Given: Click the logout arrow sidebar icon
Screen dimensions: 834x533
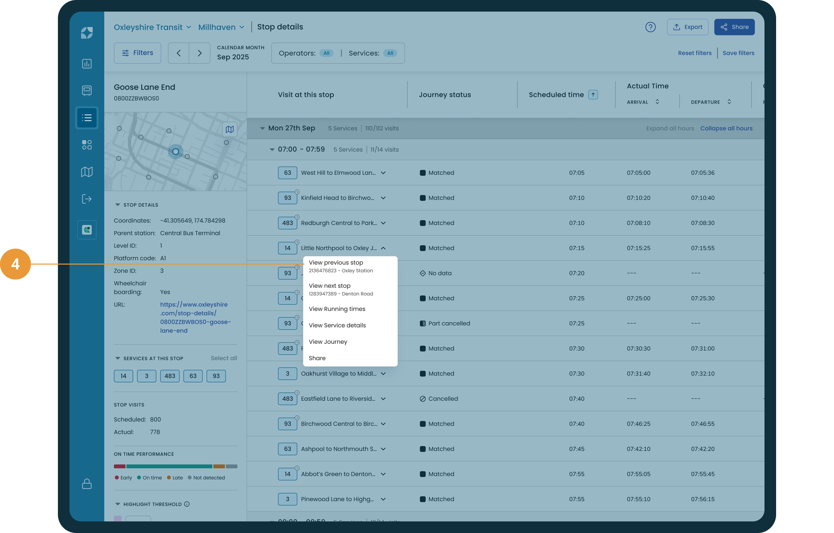Looking at the screenshot, I should pyautogui.click(x=87, y=199).
